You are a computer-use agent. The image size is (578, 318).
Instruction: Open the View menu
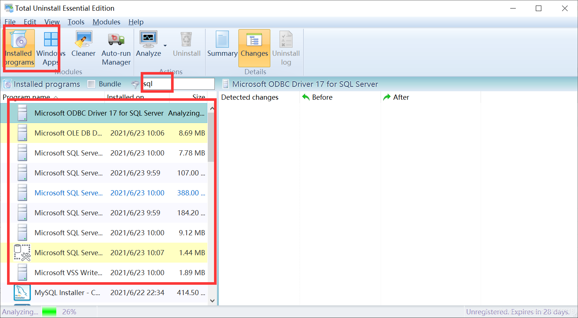click(x=52, y=22)
